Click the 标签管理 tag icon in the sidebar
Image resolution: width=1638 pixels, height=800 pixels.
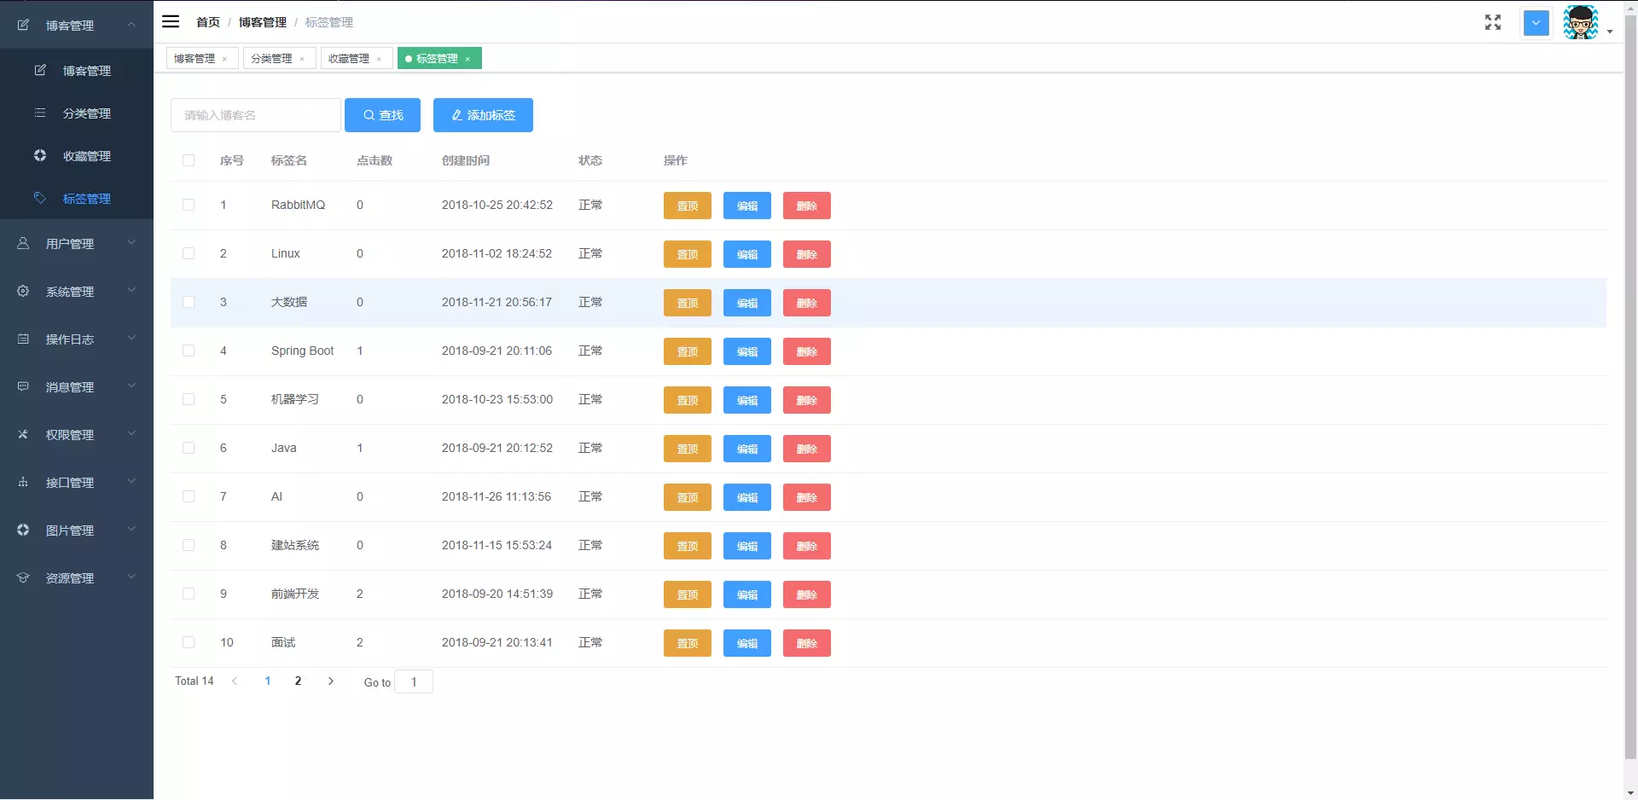(x=40, y=198)
